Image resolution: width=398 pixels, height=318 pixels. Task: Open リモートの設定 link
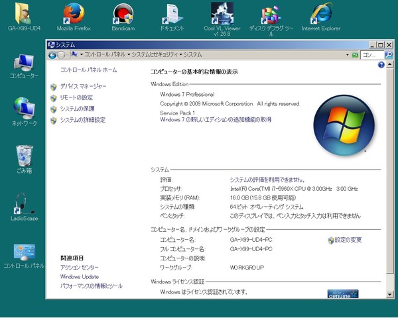click(x=76, y=97)
